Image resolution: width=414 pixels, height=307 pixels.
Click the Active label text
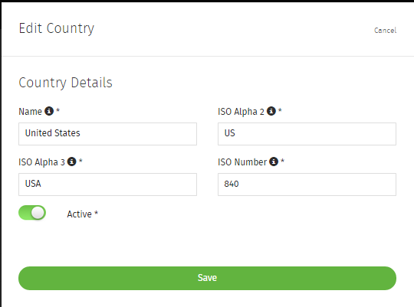79,214
